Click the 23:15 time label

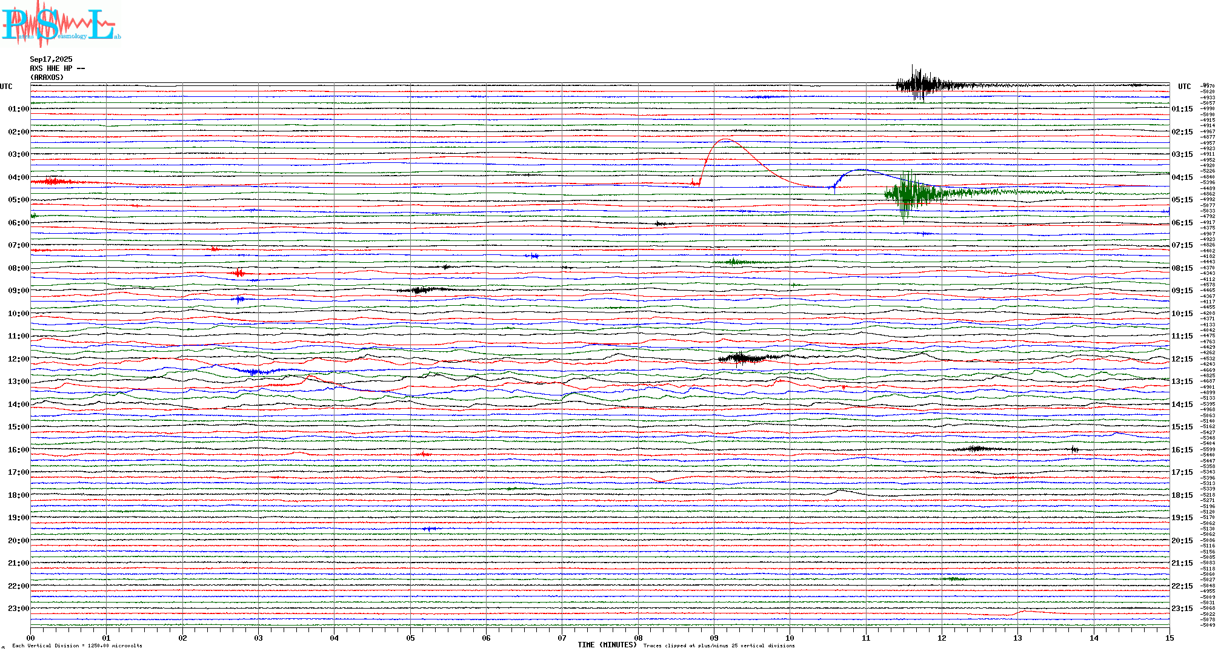click(1182, 609)
